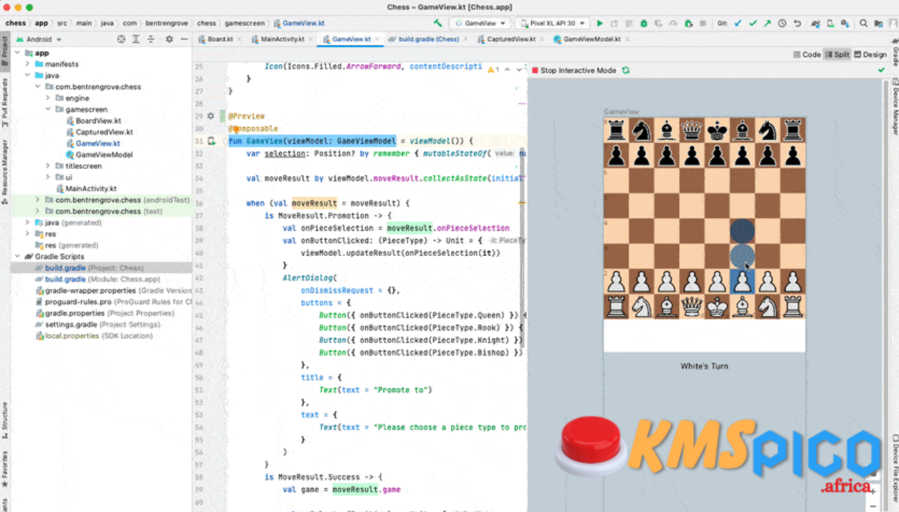Click the gamescreen breadcrumb in navigation bar
The height and width of the screenshot is (512, 899).
pos(244,23)
